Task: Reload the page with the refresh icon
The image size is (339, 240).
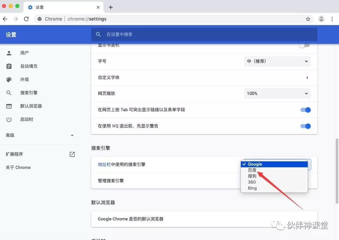Action: coord(26,19)
